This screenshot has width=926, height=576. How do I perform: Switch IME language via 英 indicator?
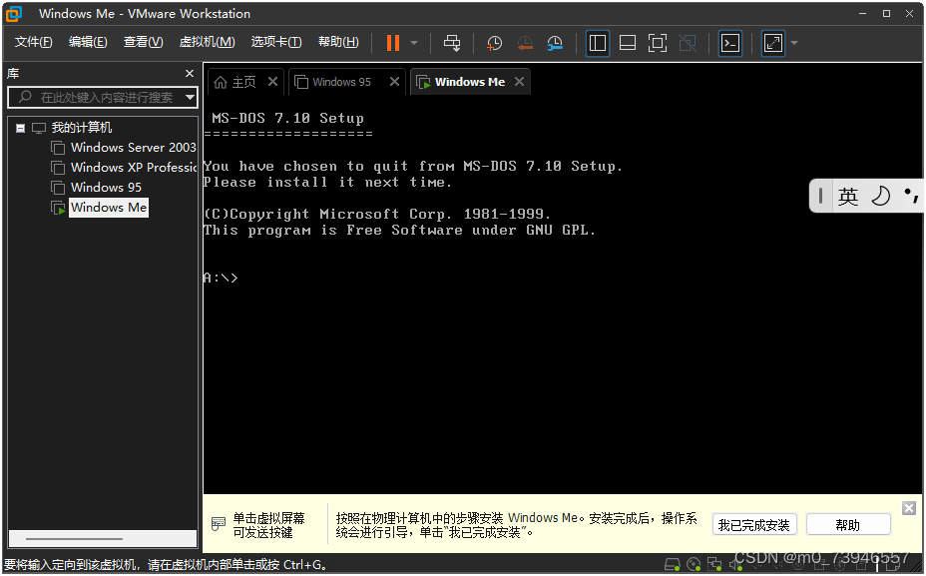point(847,196)
